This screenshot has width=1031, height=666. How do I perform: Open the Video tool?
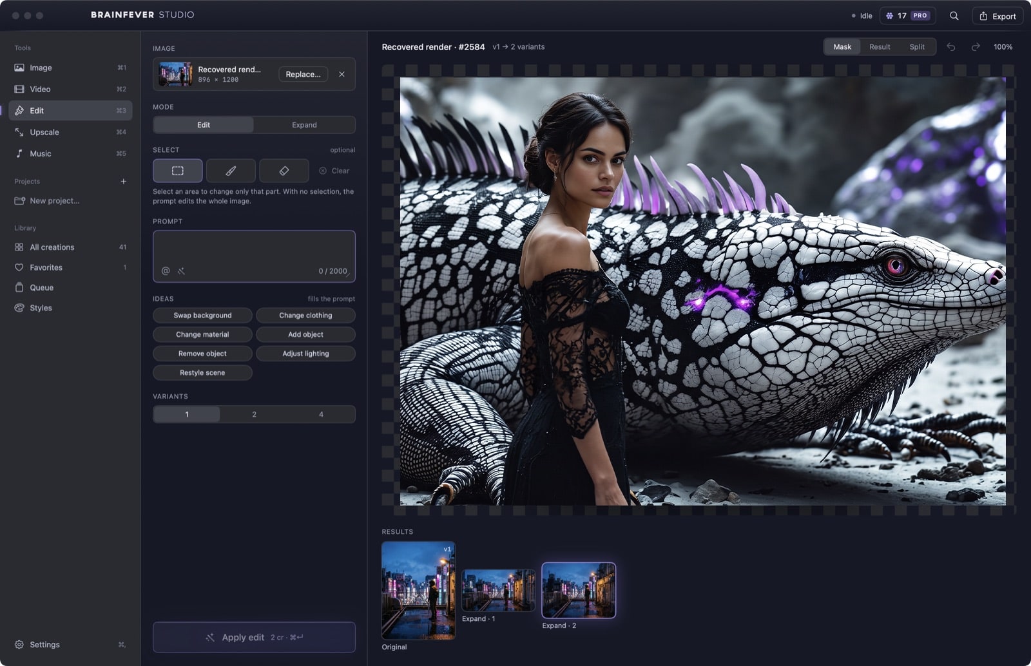70,89
